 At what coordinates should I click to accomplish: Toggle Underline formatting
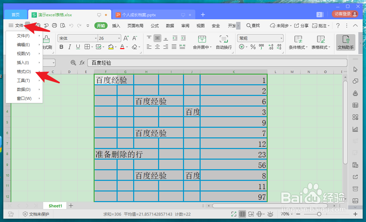click(78, 47)
